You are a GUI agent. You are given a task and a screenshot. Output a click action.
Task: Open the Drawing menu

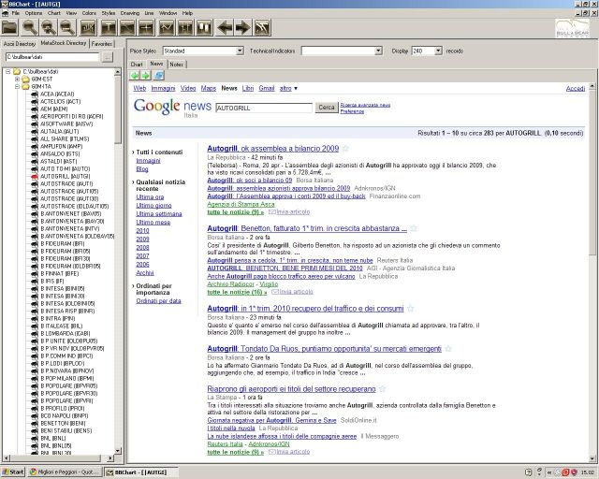point(130,13)
